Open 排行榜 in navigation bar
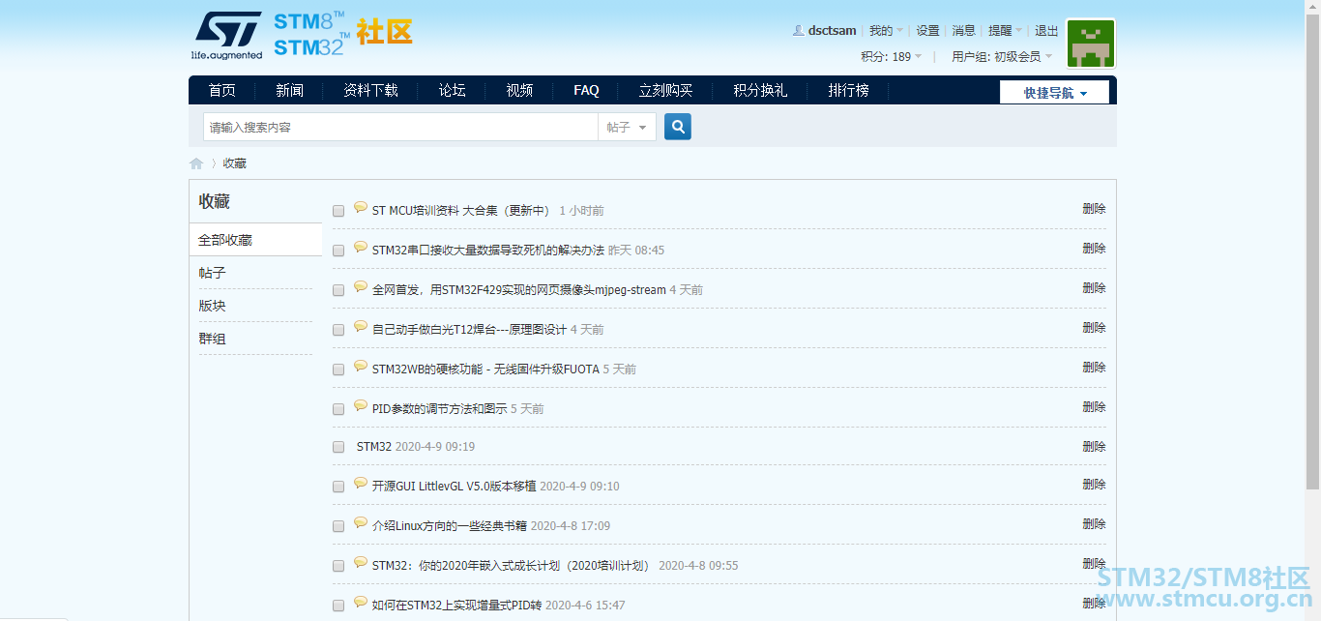Screen dimensions: 1321x621 coord(848,90)
